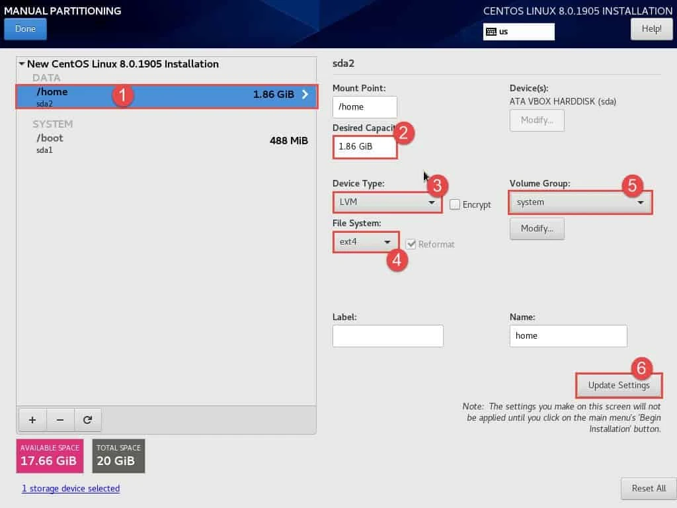The width and height of the screenshot is (677, 508).
Task: Open the Volume Group dropdown showing system
Action: point(579,202)
